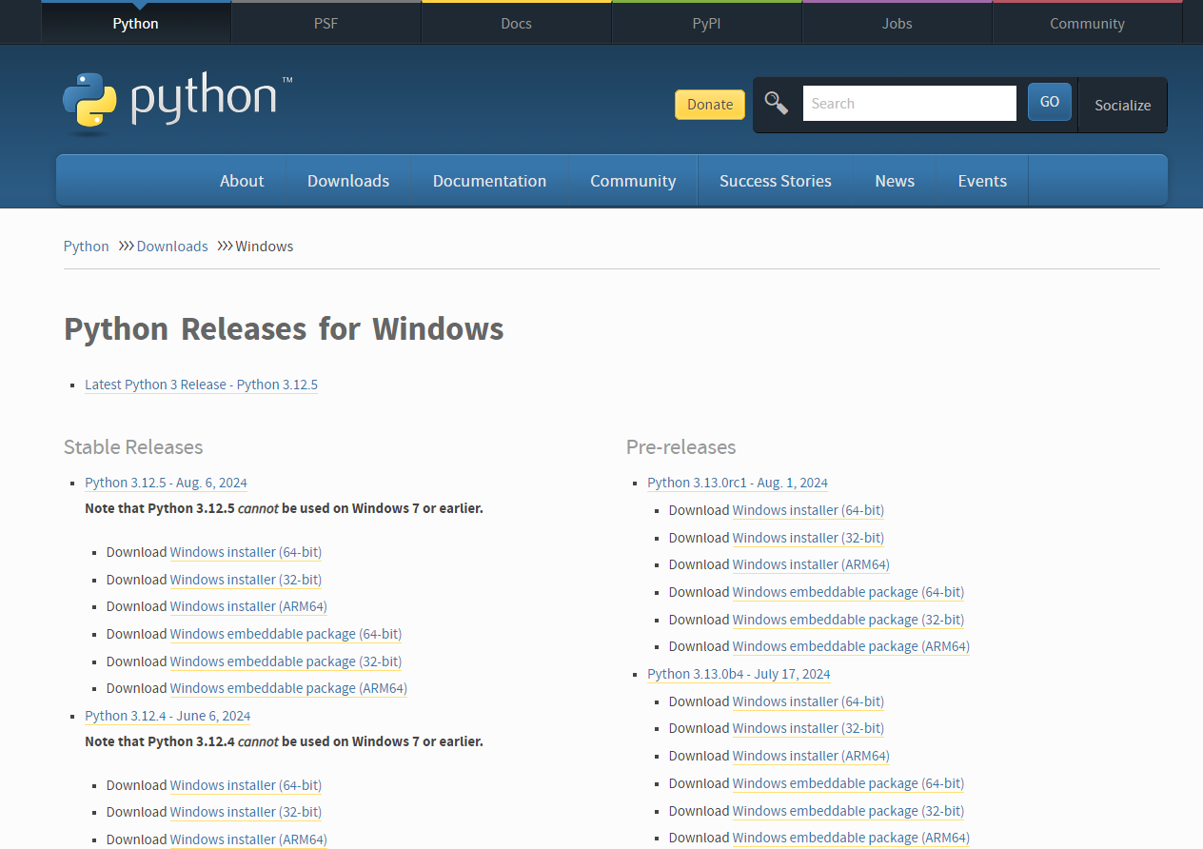Open the Socialize menu
This screenshot has width=1203, height=849.
click(x=1122, y=106)
